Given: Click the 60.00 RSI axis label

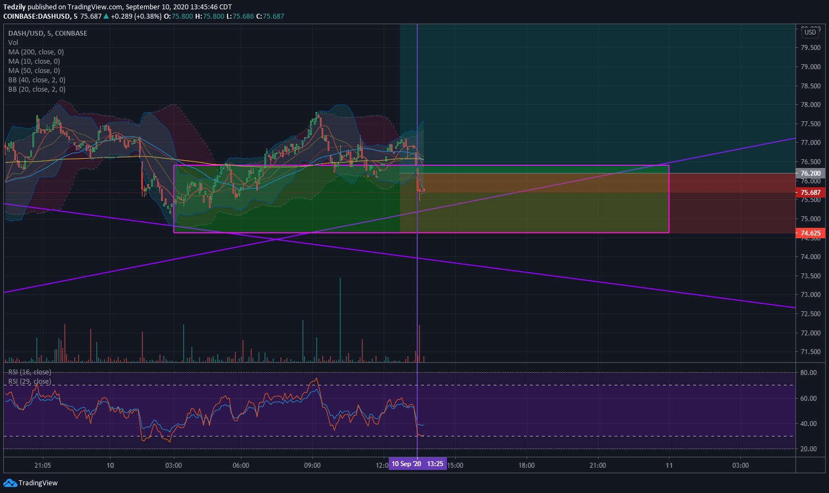Looking at the screenshot, I should [809, 399].
